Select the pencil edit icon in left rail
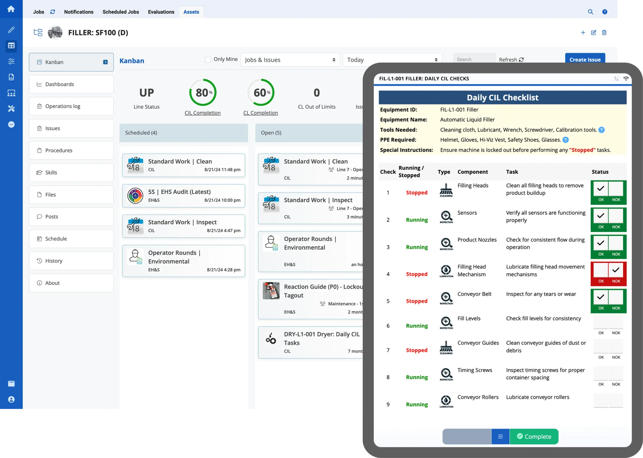This screenshot has height=458, width=643. (x=11, y=30)
